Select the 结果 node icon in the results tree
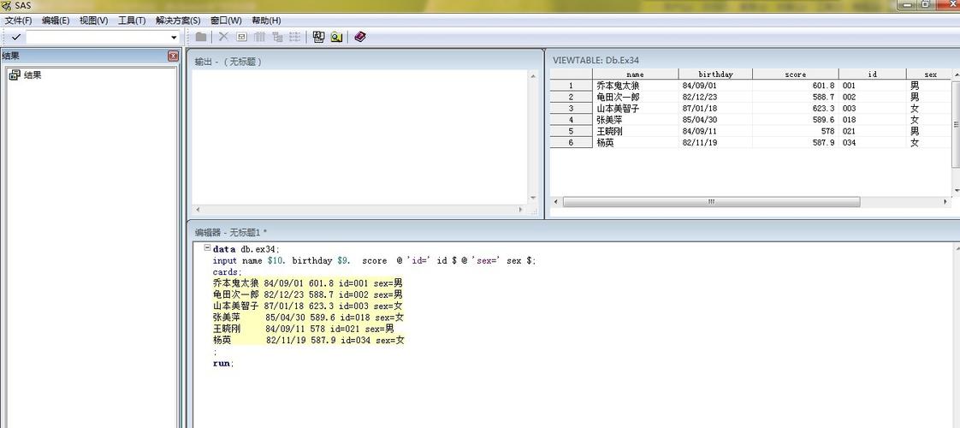The image size is (960, 428). (x=15, y=75)
